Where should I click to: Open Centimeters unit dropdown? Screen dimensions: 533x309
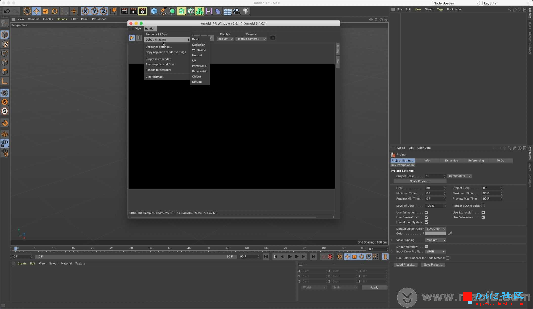click(459, 176)
